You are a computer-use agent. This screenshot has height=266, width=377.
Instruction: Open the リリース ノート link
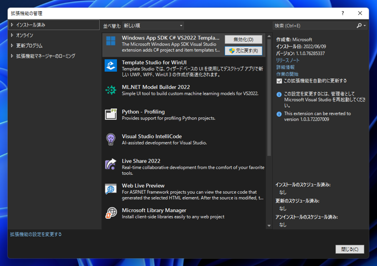pos(288,60)
